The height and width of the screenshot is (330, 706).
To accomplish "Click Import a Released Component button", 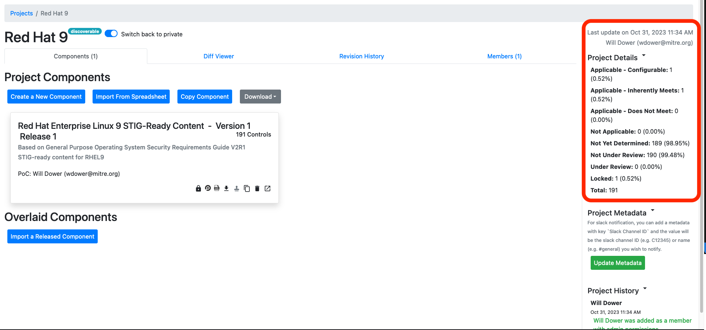I will (53, 236).
